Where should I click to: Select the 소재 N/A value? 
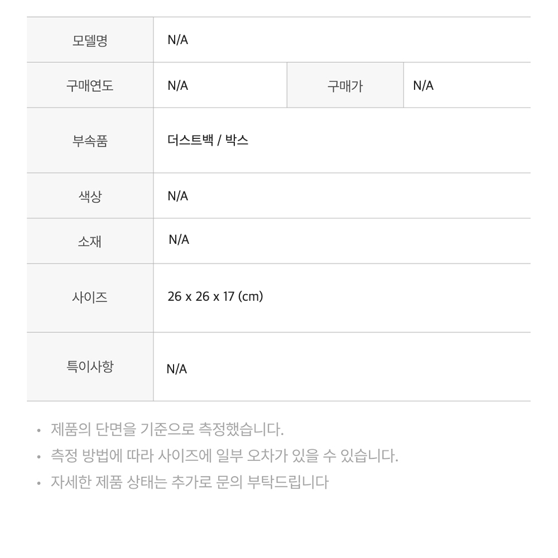[x=179, y=240]
